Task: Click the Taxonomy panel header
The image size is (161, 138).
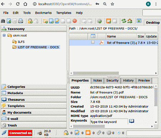Action: (x=34, y=29)
